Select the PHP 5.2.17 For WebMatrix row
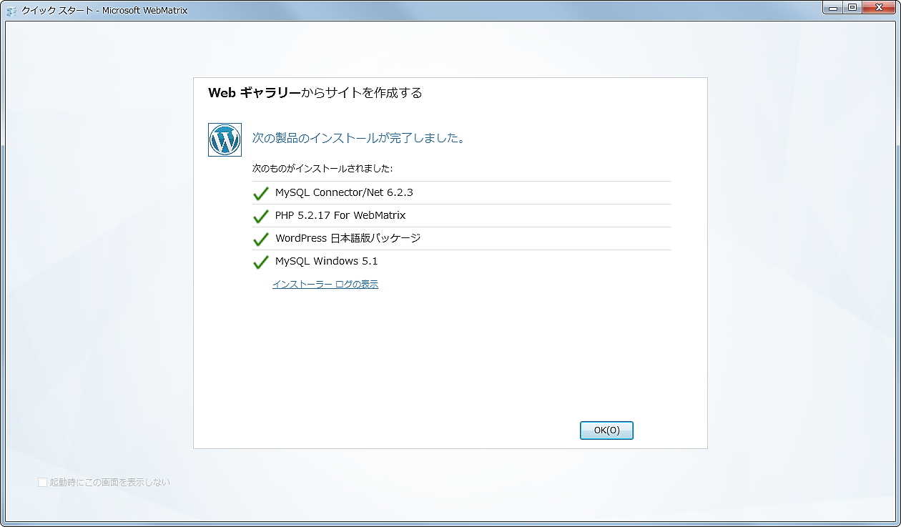This screenshot has height=527, width=901. pyautogui.click(x=340, y=215)
